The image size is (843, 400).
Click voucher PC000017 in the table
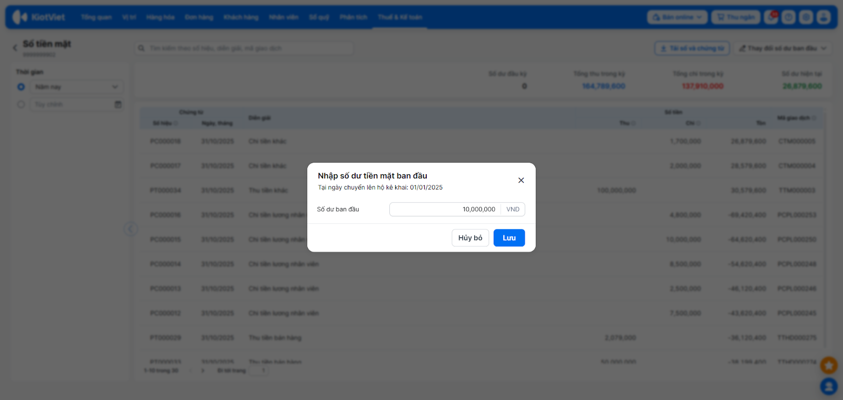pos(165,166)
